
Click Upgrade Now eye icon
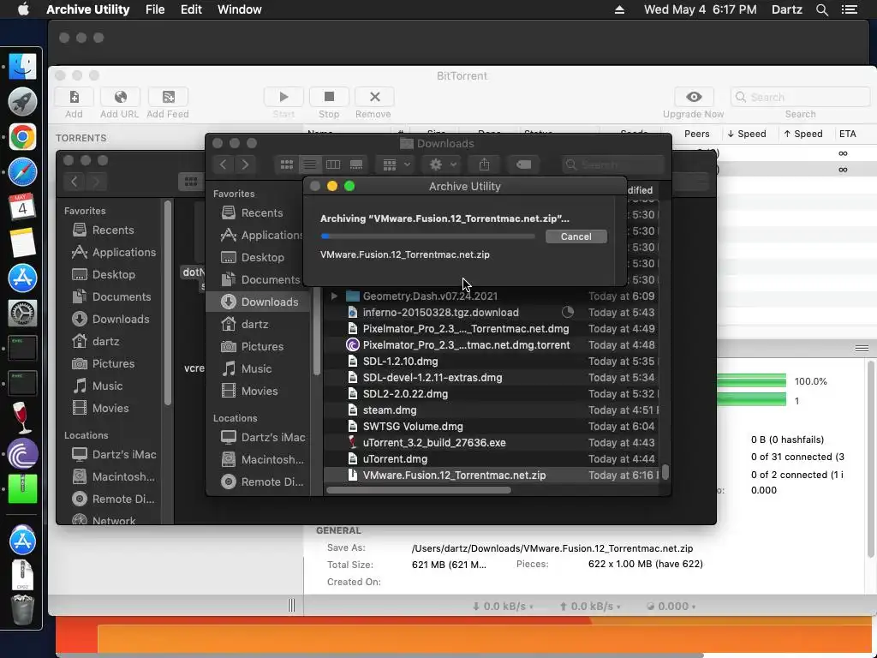tap(694, 97)
